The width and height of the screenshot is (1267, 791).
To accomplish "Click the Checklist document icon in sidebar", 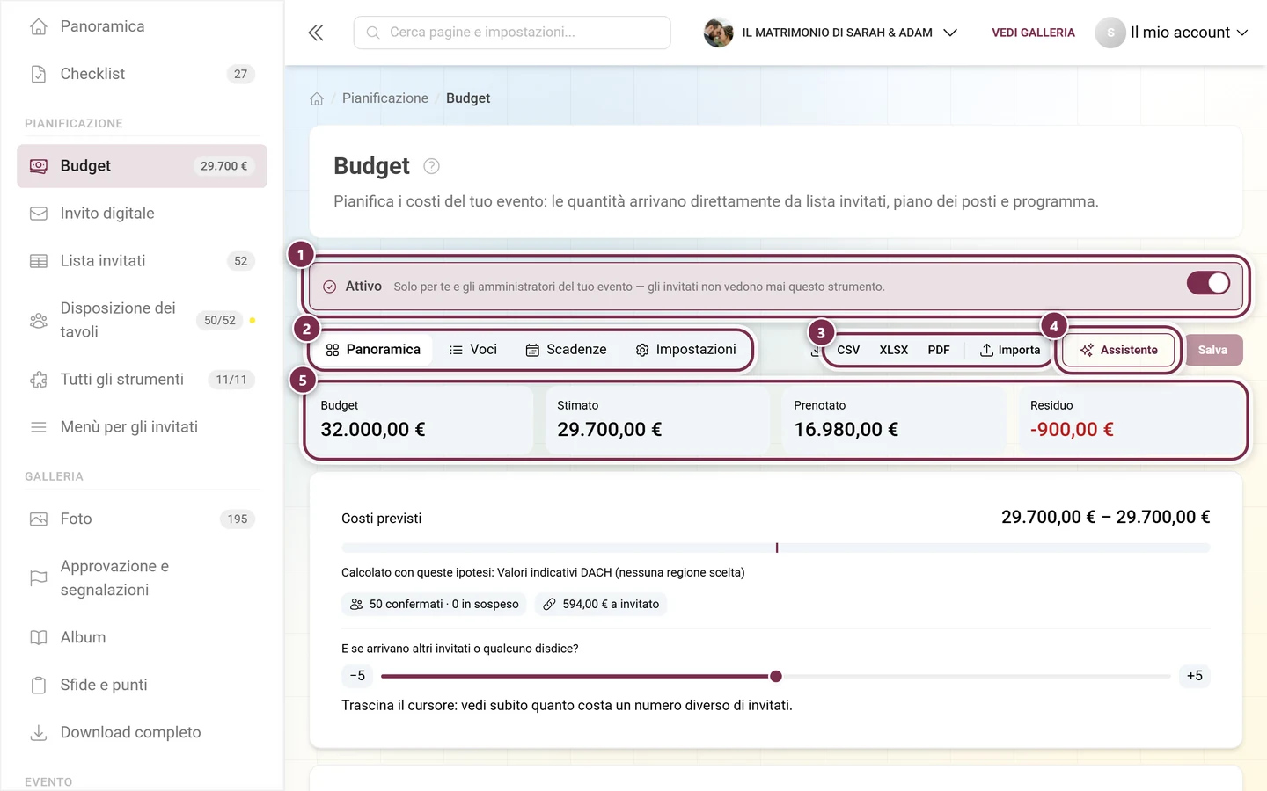I will 39,74.
